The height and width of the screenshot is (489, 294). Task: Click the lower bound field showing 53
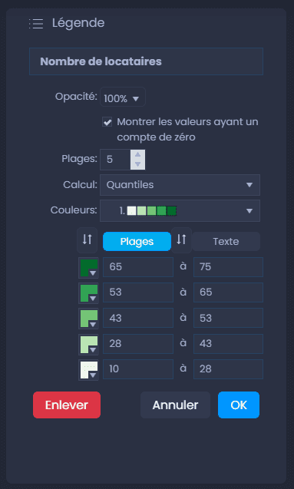138,292
